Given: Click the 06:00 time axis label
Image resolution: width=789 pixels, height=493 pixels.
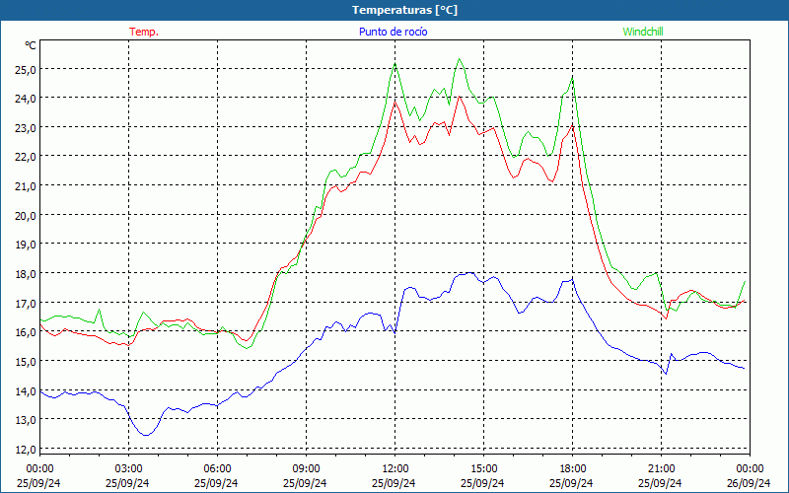Looking at the screenshot, I should (x=217, y=469).
